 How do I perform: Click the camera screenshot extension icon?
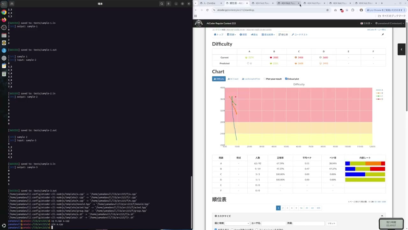[335, 10]
